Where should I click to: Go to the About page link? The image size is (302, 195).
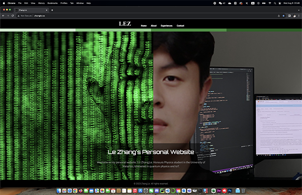click(x=154, y=26)
